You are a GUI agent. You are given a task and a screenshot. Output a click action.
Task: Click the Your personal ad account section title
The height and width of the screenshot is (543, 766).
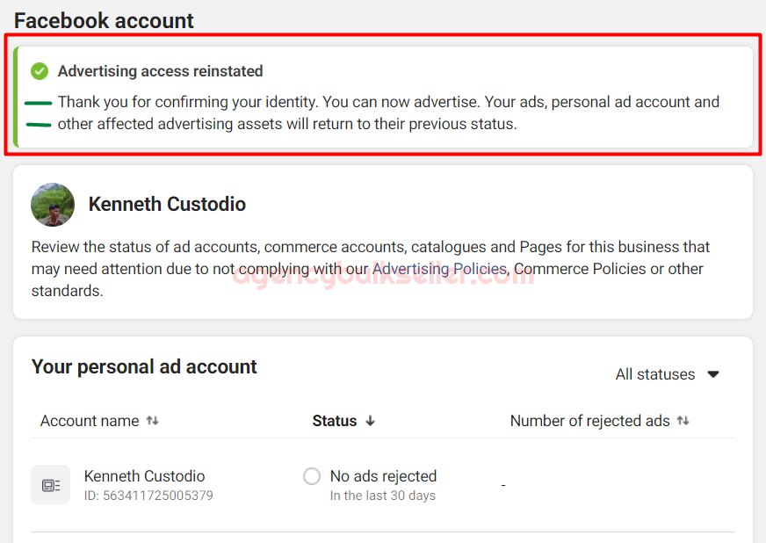[x=144, y=366]
